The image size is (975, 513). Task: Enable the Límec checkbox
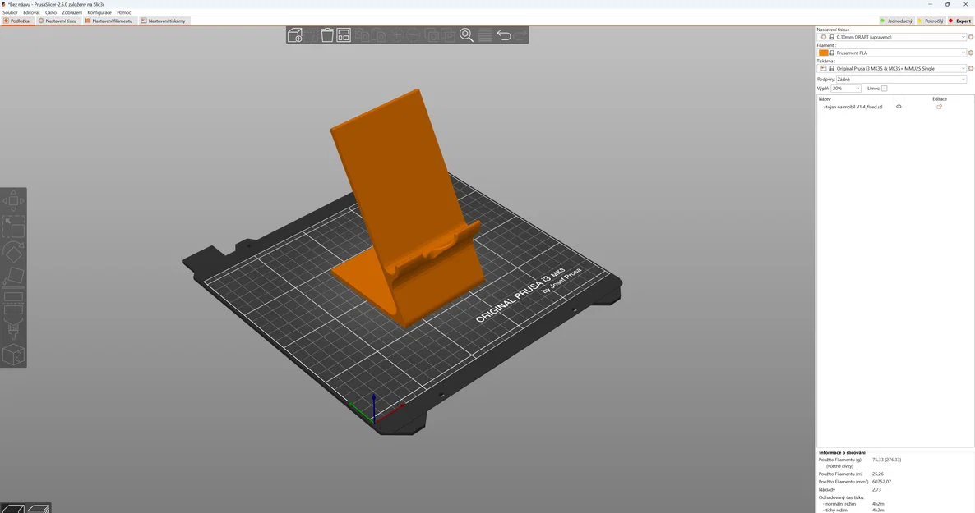(x=885, y=88)
